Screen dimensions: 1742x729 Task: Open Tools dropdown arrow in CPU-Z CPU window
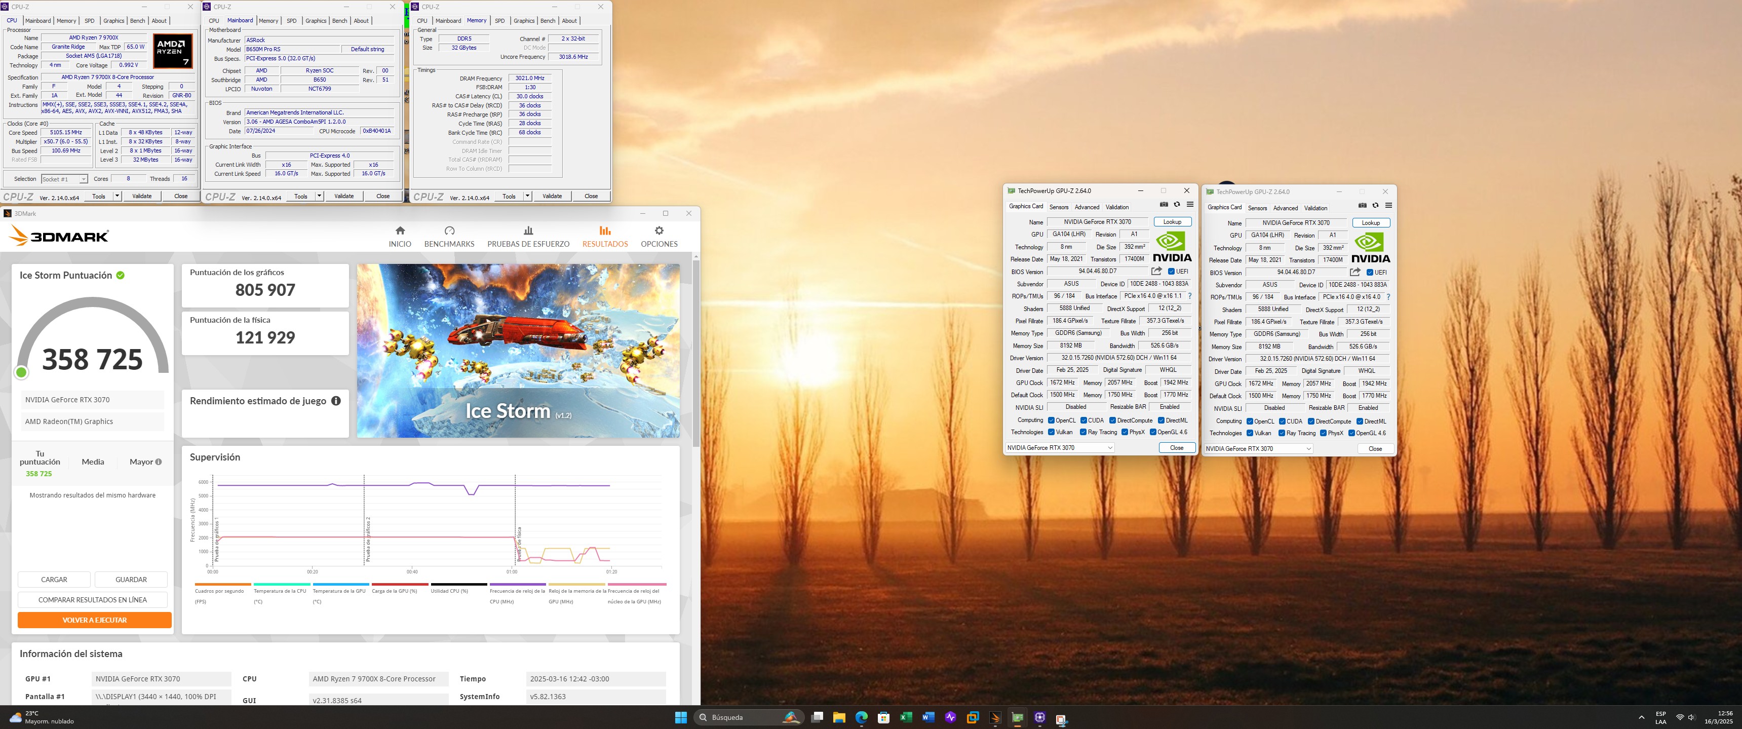click(117, 196)
